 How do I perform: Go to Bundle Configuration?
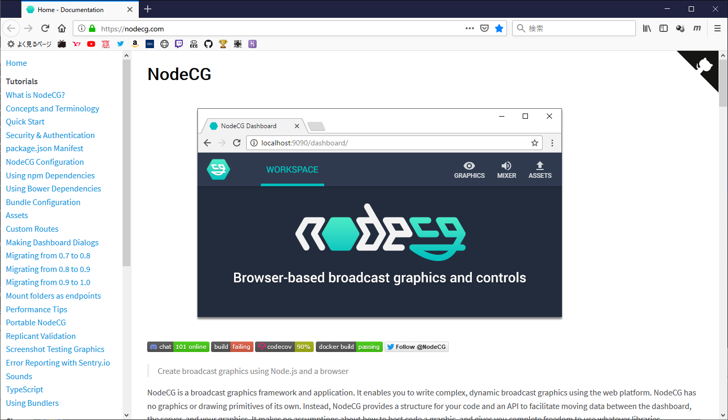(43, 202)
